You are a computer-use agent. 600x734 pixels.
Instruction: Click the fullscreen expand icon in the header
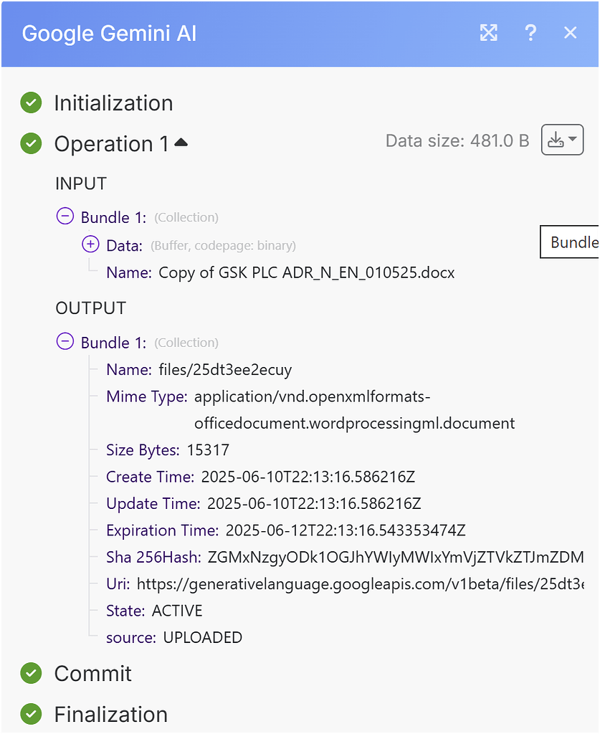pos(488,33)
